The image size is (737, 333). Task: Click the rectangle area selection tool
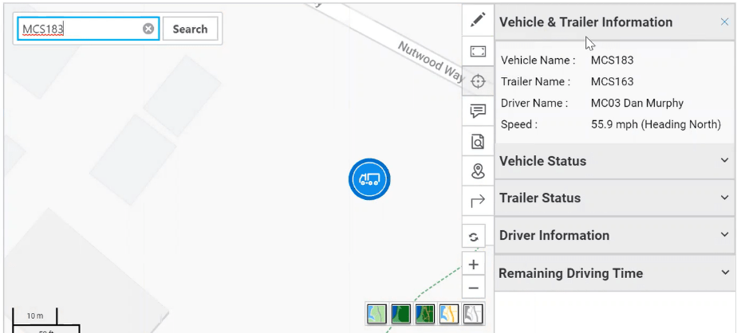(478, 52)
